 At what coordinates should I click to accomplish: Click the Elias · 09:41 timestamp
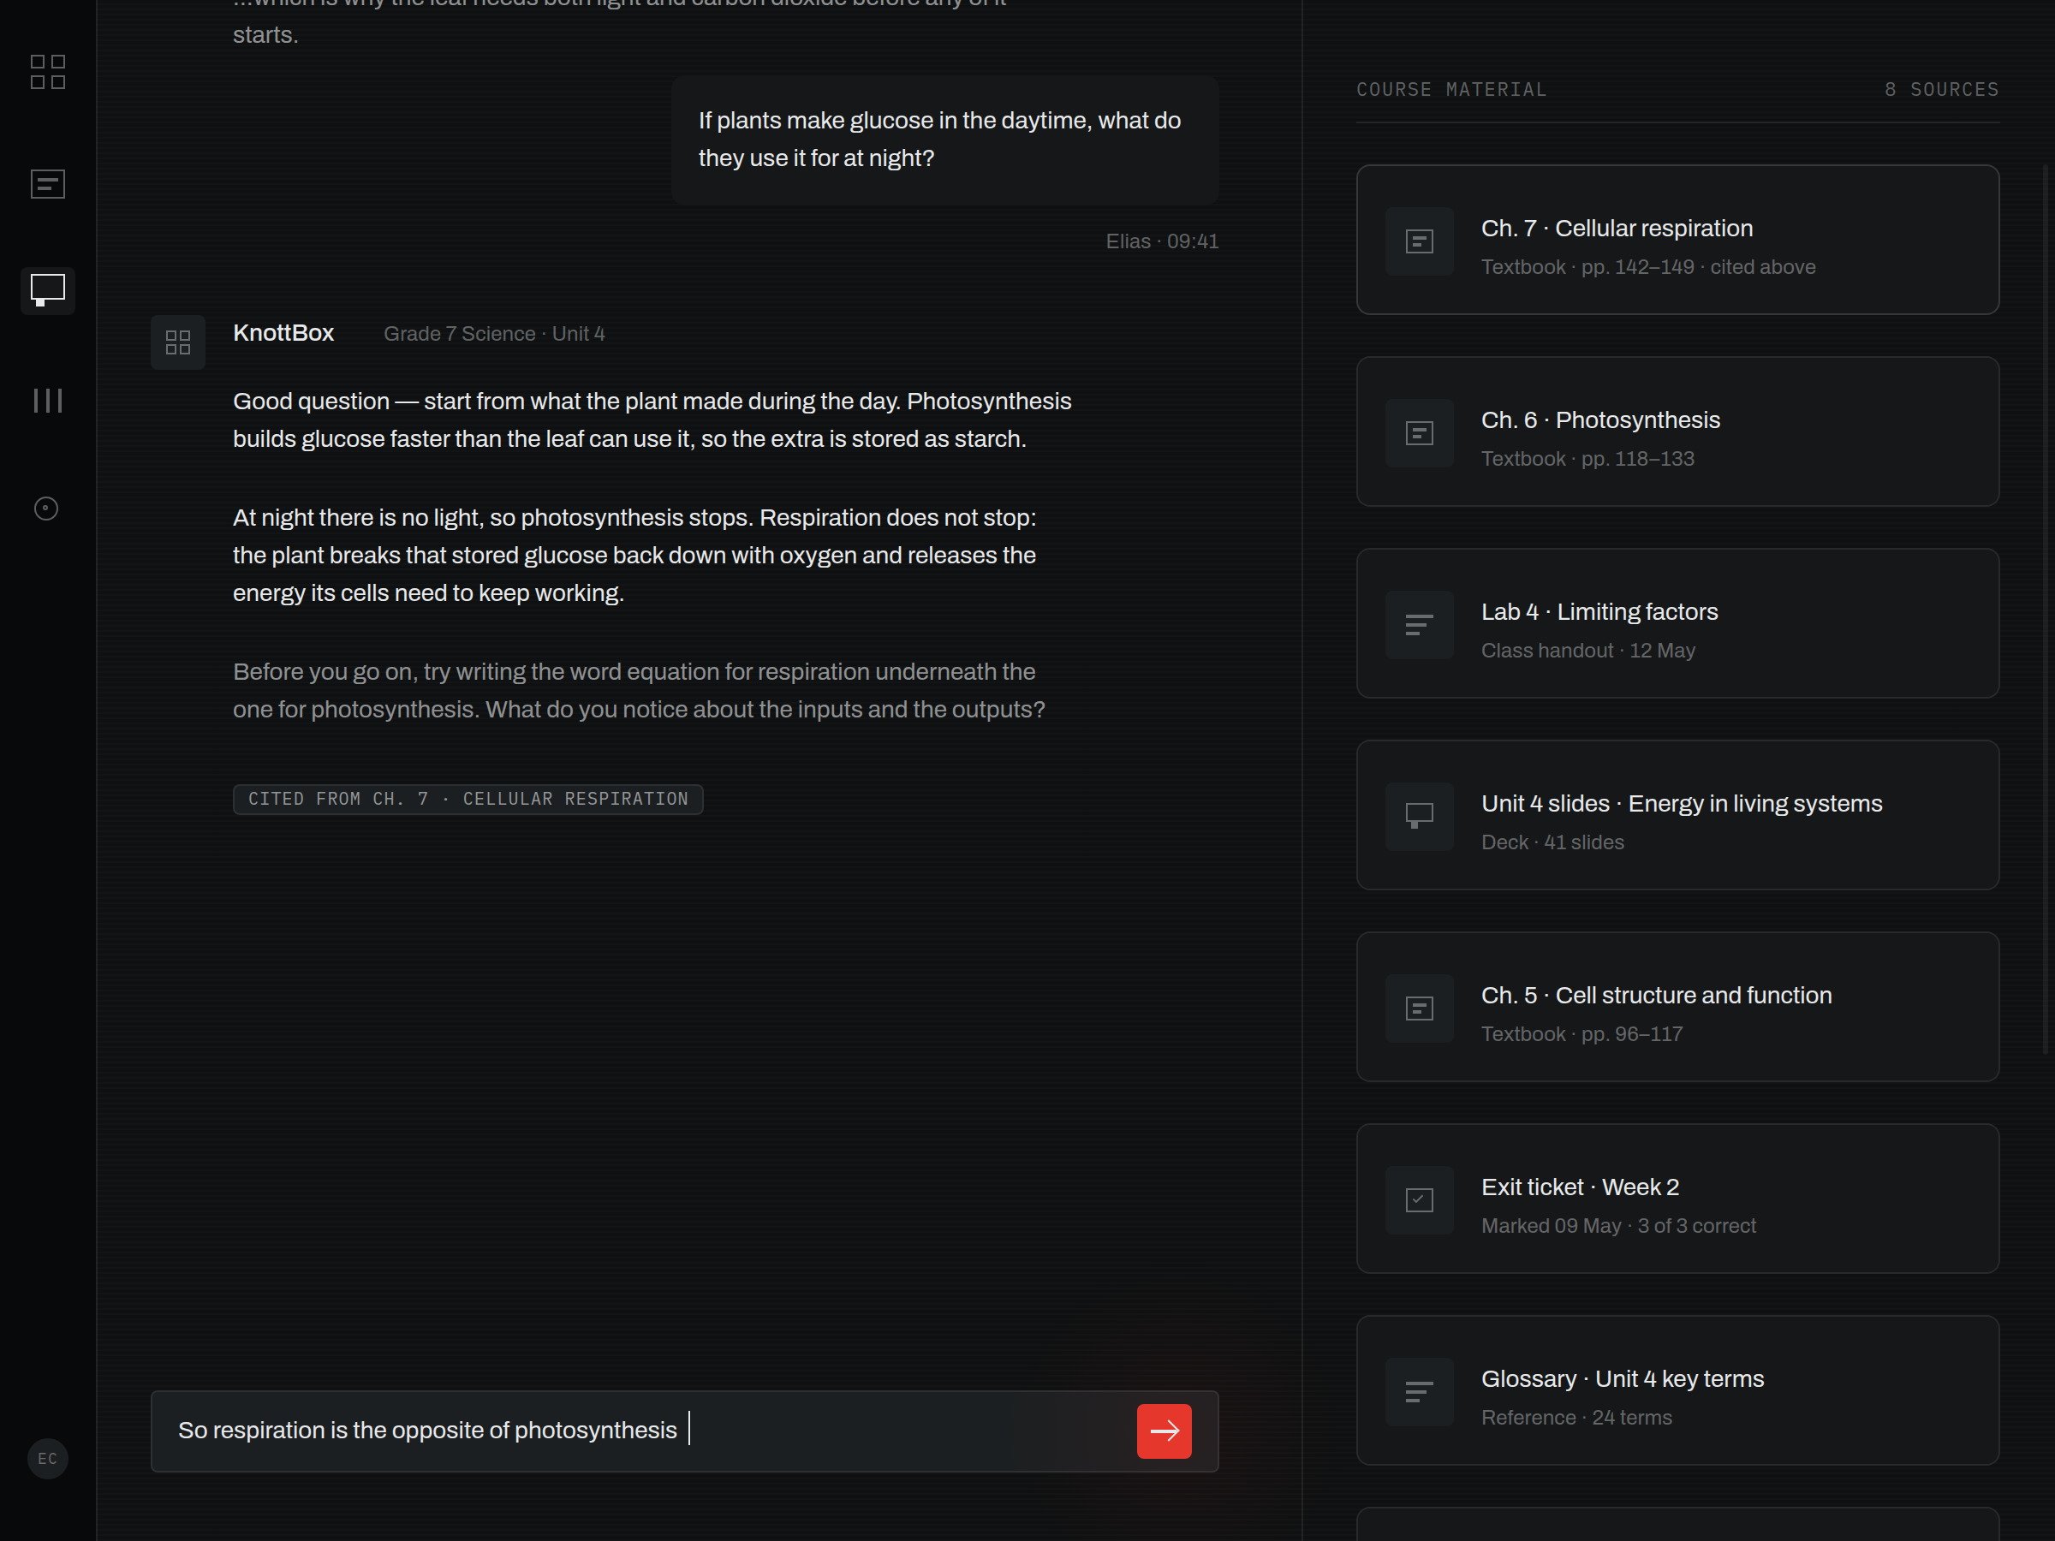click(1162, 241)
